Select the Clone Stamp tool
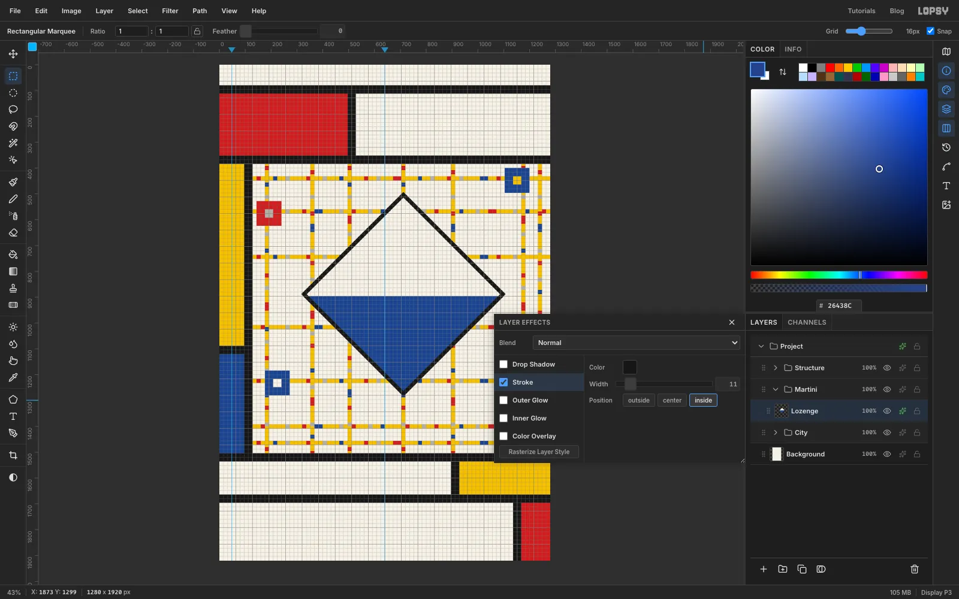959x599 pixels. pos(13,288)
